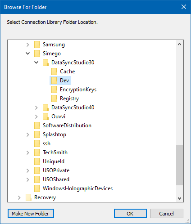Expand the Recovery folder node

(19, 197)
